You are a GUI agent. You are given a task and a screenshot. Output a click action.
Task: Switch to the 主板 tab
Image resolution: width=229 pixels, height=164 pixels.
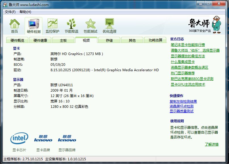point(63,40)
